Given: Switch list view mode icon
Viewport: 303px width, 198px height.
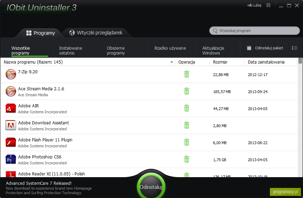Looking at the screenshot, I should (x=295, y=48).
